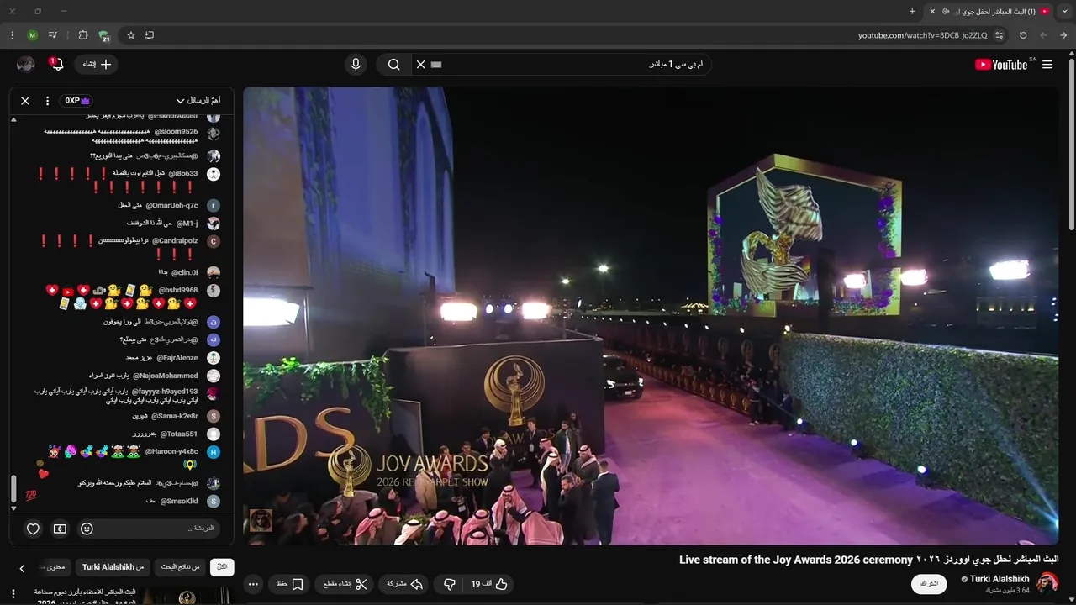The width and height of the screenshot is (1076, 605).
Task: Open the YouTube guide hamburger menu
Action: click(x=1047, y=65)
